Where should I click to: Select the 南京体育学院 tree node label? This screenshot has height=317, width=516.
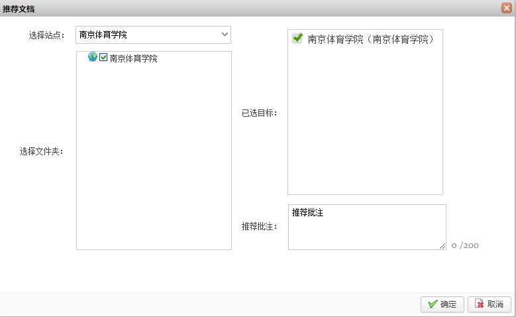pos(134,58)
